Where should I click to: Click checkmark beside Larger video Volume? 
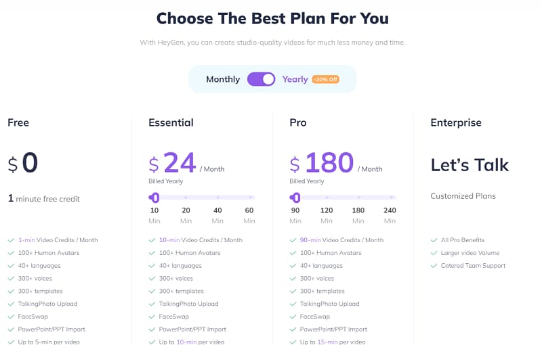[x=434, y=253]
